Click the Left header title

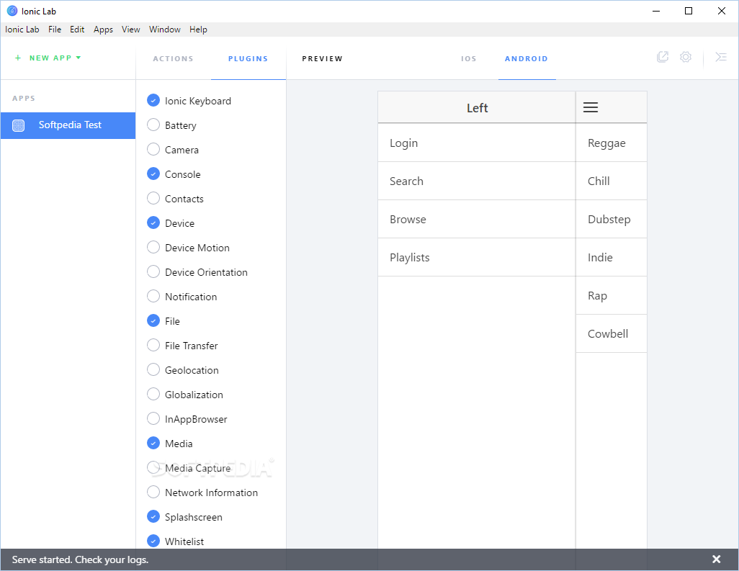477,108
